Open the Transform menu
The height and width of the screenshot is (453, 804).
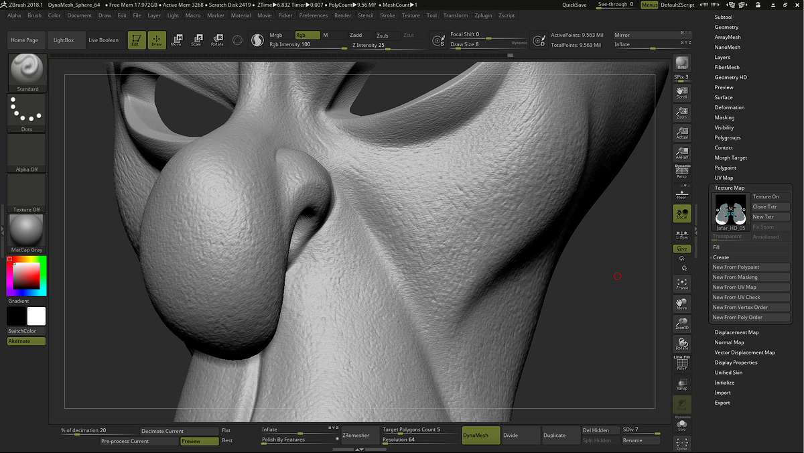(x=456, y=15)
